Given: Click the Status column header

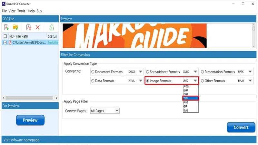Looking at the screenshot, I should pos(52,36).
